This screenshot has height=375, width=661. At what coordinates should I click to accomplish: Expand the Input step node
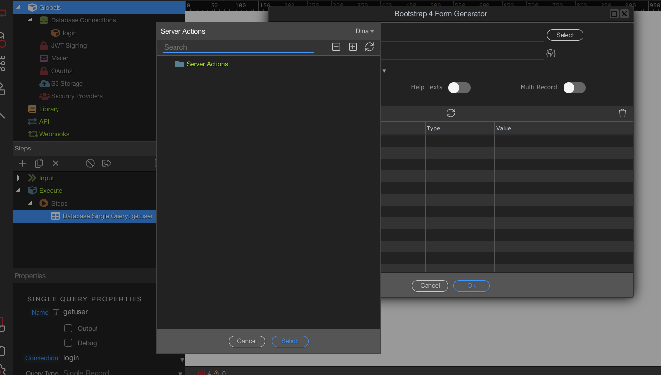[x=19, y=178]
